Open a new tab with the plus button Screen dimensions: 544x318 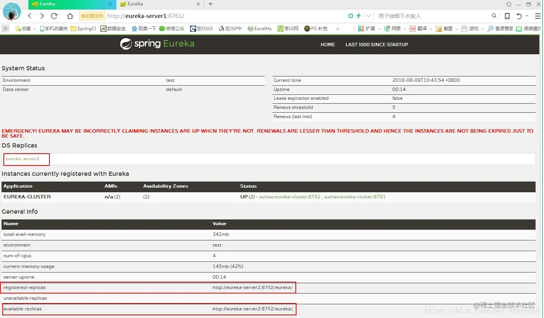coord(210,4)
